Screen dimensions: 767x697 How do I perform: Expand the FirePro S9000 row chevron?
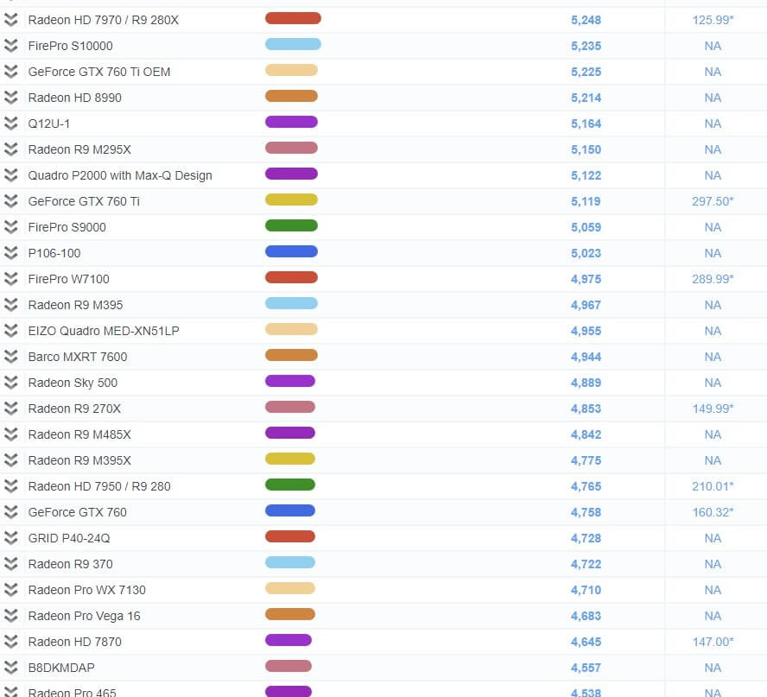point(10,227)
